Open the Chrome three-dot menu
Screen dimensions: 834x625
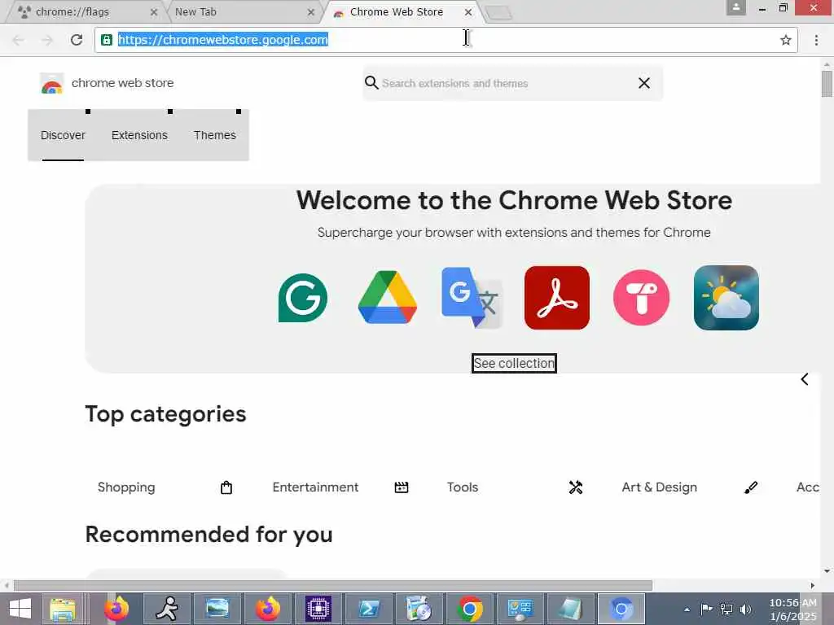(816, 40)
